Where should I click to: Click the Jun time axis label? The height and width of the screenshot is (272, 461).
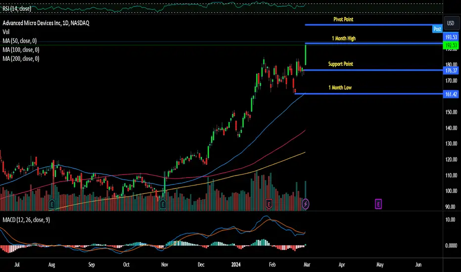point(418,265)
